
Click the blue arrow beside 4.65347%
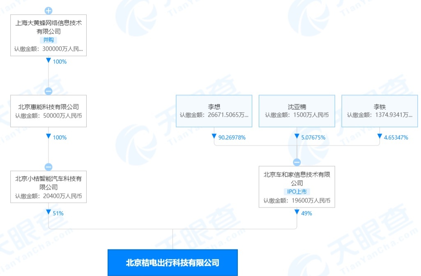[x=380, y=136]
